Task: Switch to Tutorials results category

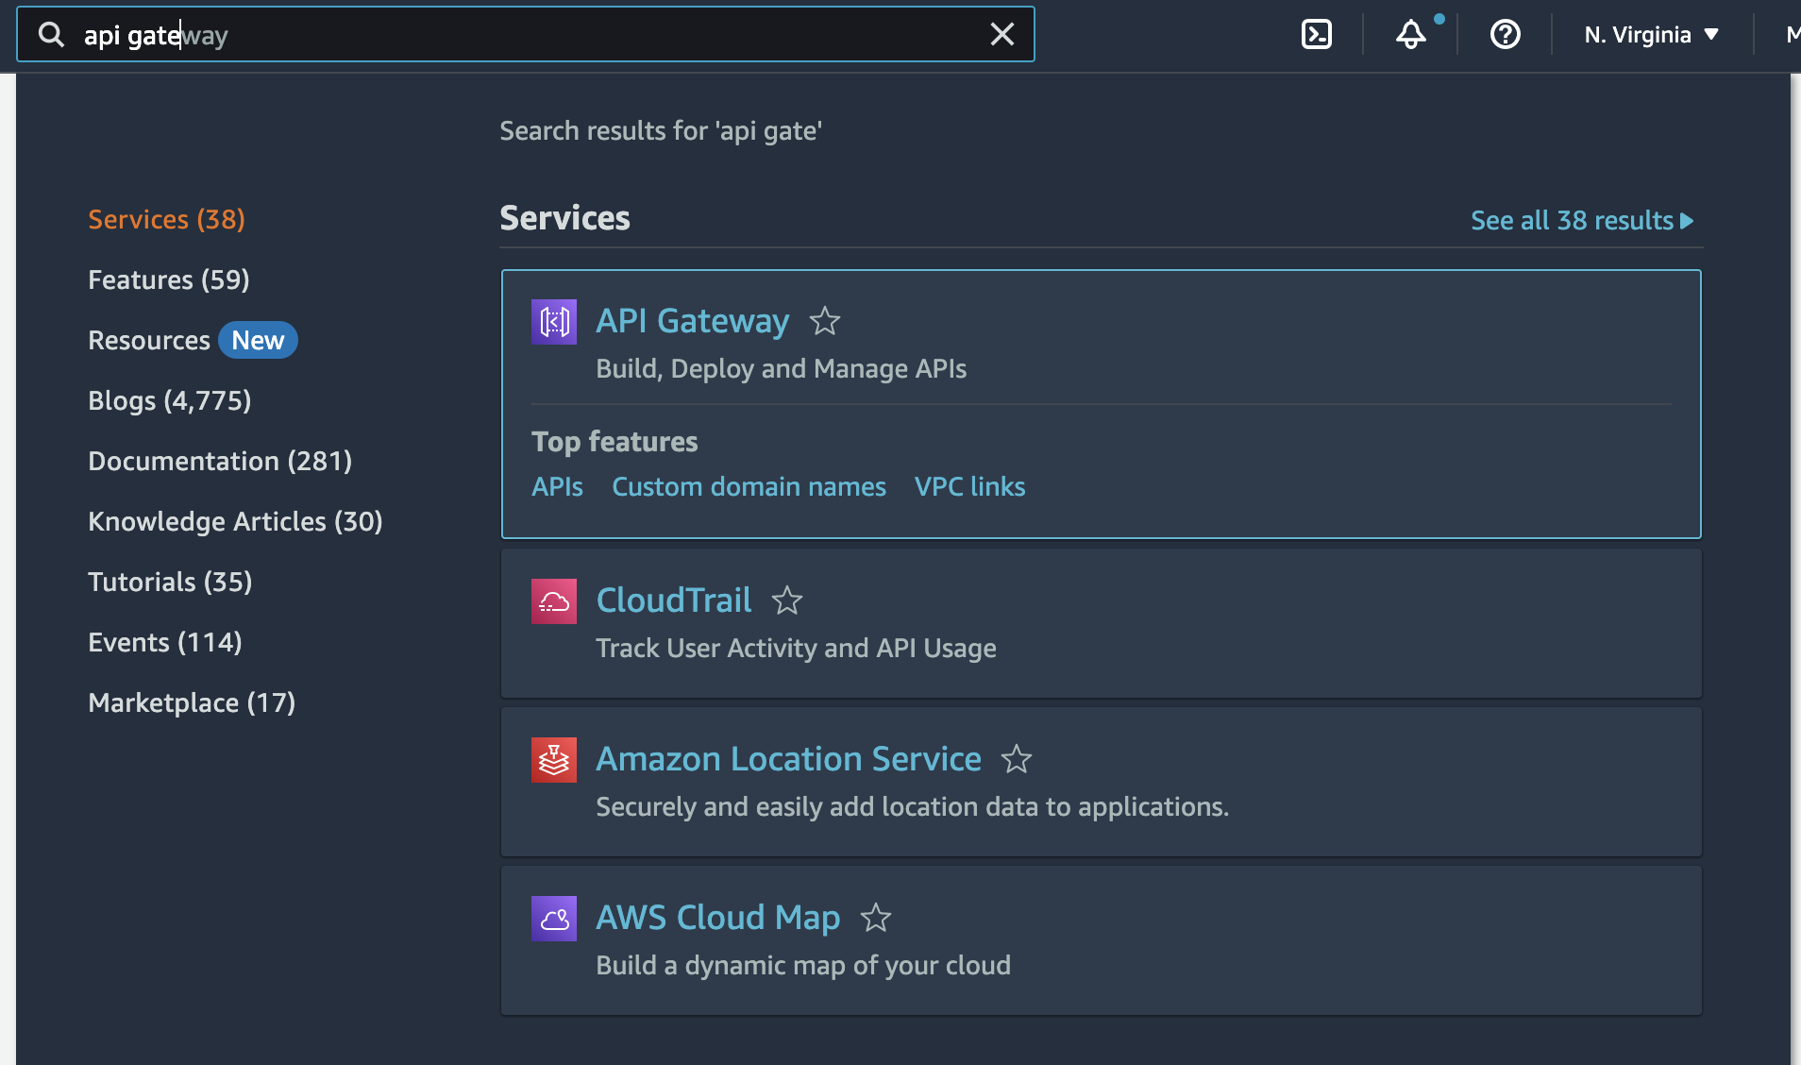Action: pos(169,582)
